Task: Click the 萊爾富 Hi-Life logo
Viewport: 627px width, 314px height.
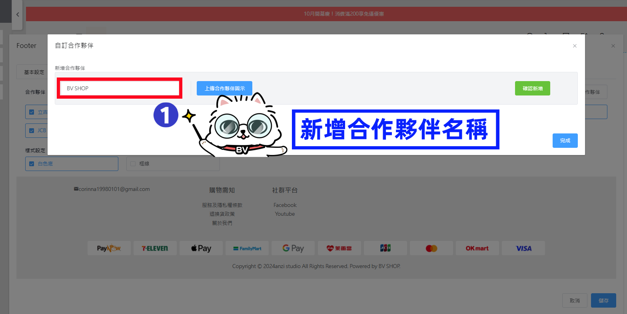Action: tap(339, 248)
